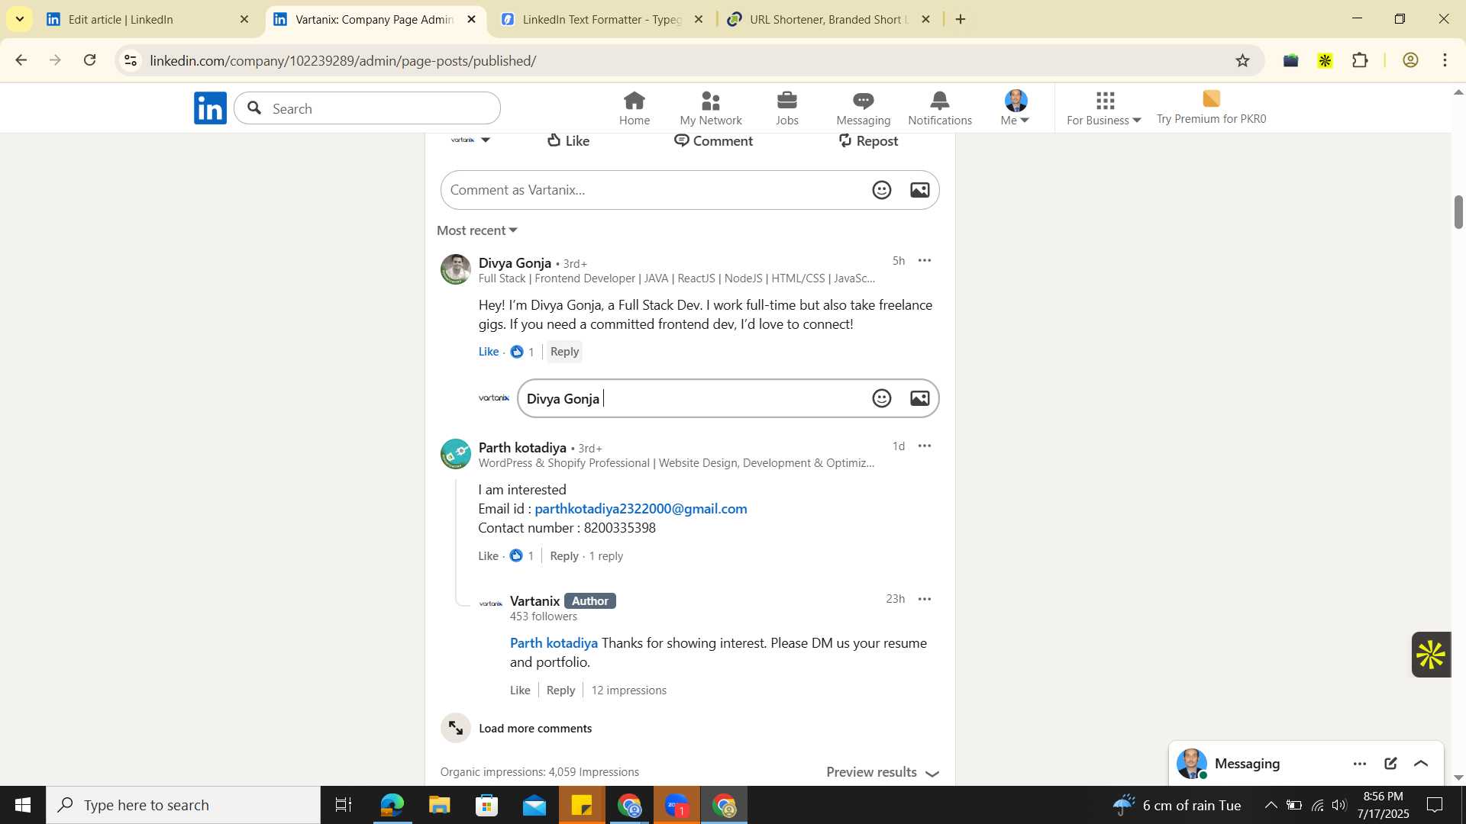
Task: Open Divya Gonja's profile picture
Action: [x=456, y=269]
